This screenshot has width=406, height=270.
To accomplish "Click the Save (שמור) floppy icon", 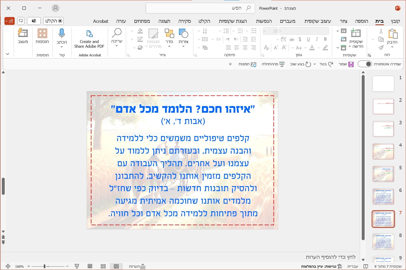I will [351, 64].
